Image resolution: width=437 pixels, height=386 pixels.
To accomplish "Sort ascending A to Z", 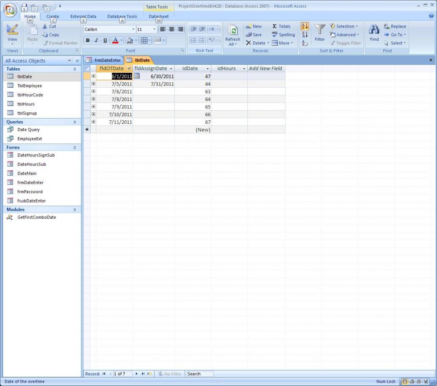I will 304,26.
